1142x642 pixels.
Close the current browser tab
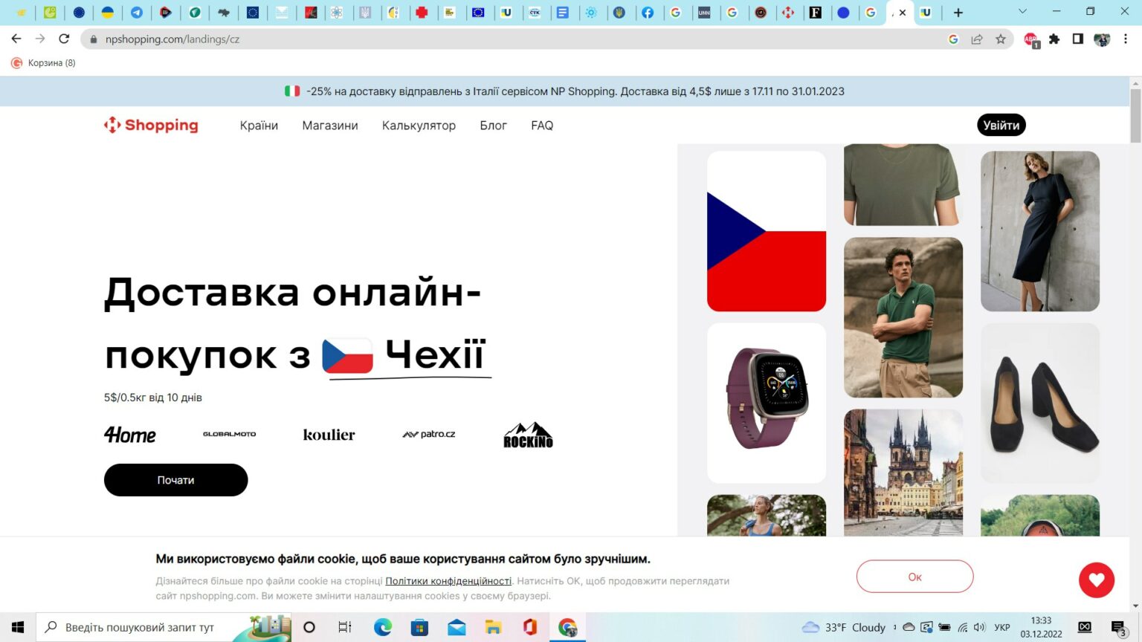click(903, 12)
